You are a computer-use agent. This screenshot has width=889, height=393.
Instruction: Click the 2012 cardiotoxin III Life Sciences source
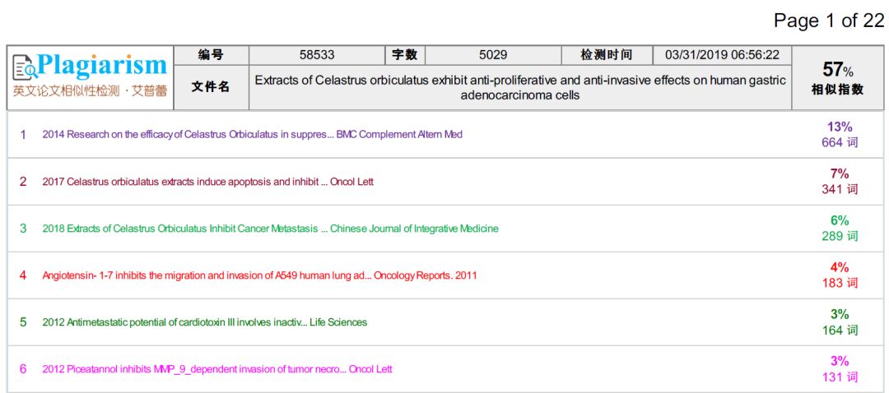coord(204,322)
